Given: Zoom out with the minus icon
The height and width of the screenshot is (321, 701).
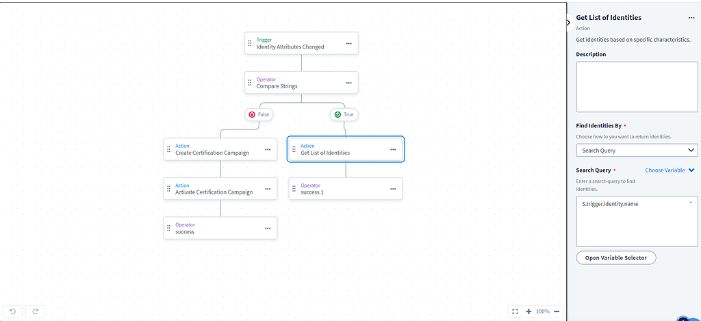Looking at the screenshot, I should tap(557, 311).
